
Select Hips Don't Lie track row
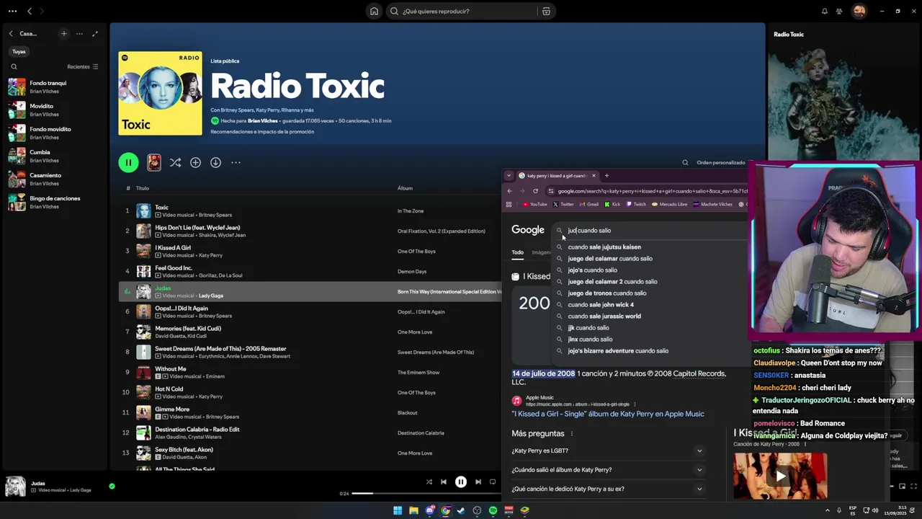pyautogui.click(x=310, y=231)
